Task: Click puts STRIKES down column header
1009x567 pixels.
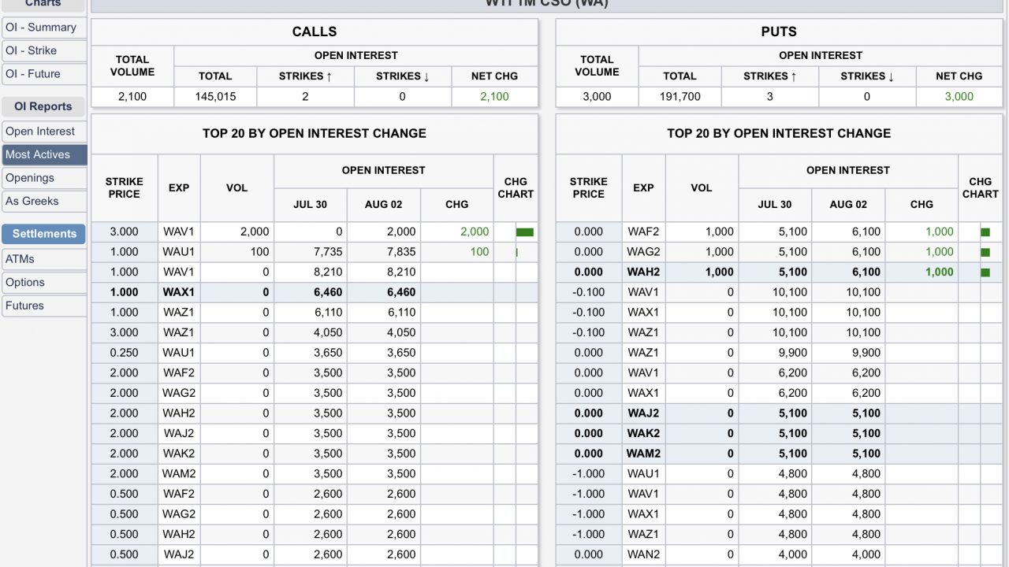Action: (x=866, y=76)
